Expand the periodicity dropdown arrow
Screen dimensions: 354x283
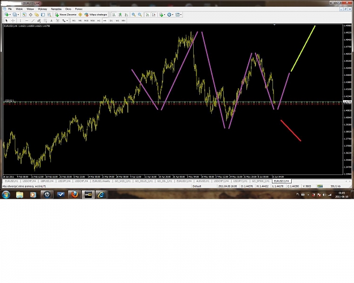click(x=173, y=15)
